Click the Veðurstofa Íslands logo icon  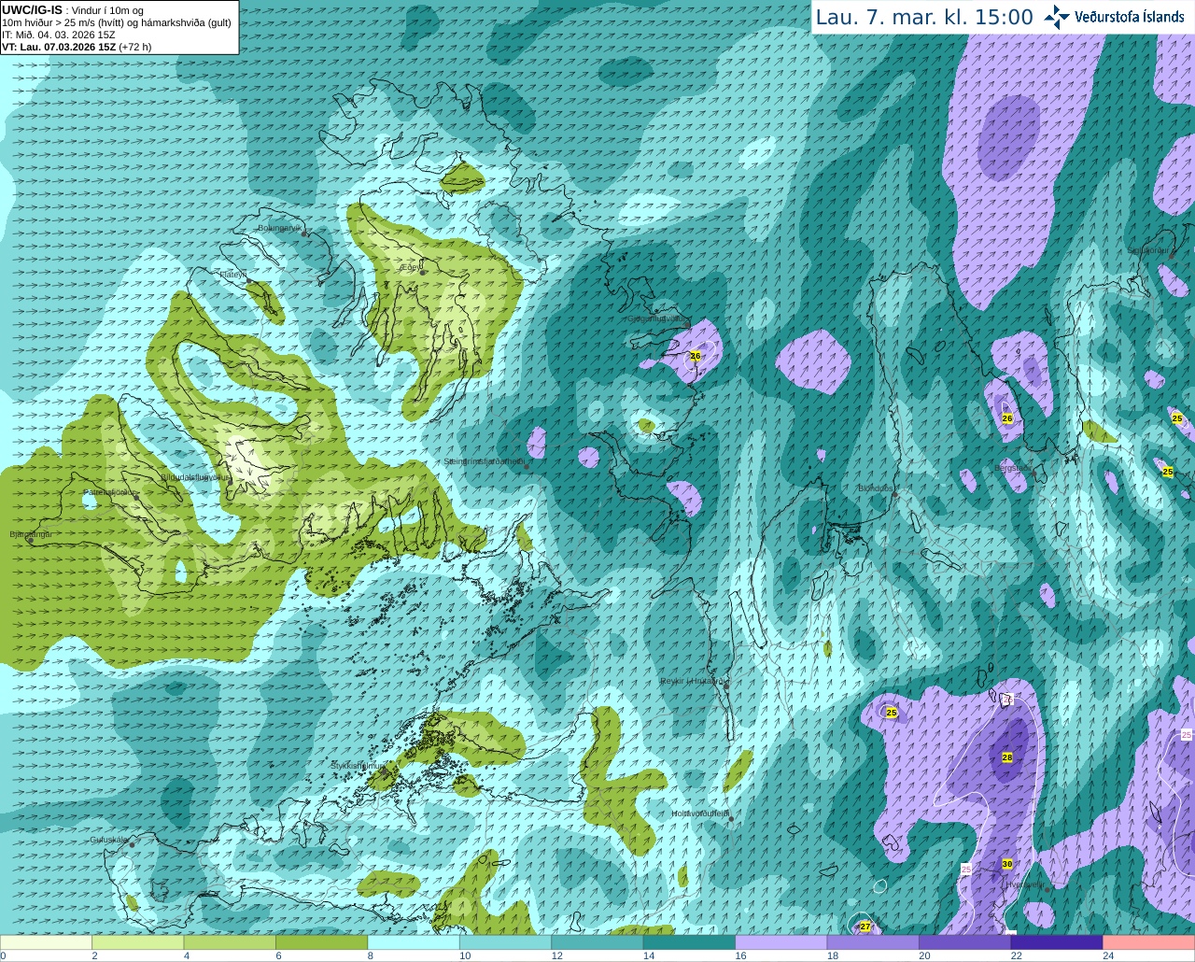1057,16
